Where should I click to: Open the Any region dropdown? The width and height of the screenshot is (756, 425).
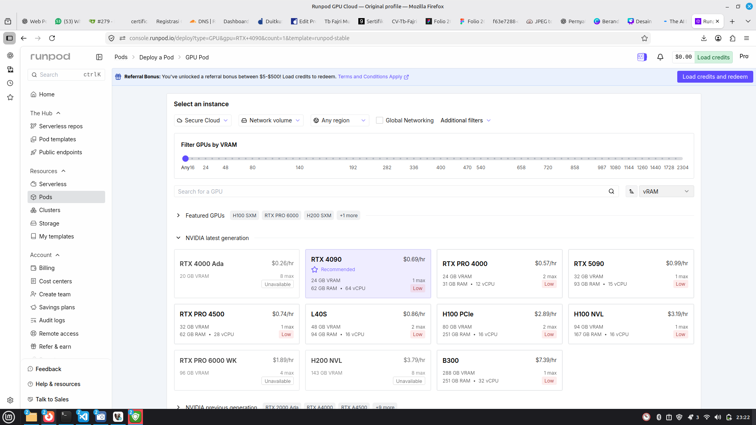[340, 120]
